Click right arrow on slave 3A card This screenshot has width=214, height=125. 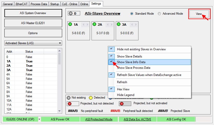tap(136, 25)
